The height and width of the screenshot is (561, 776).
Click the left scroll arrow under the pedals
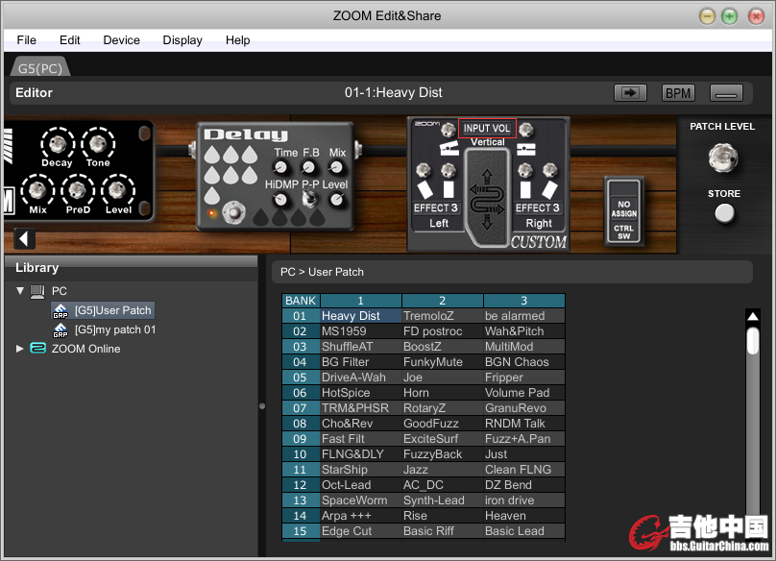(x=24, y=238)
